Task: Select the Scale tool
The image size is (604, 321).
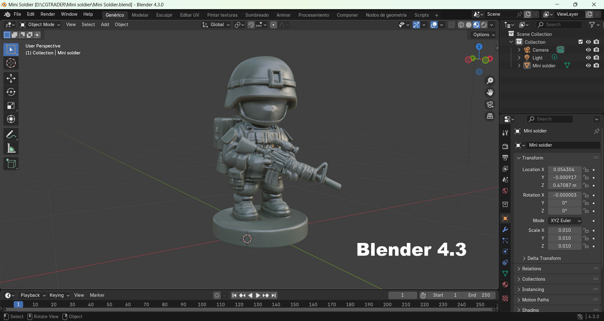Action: pos(11,106)
